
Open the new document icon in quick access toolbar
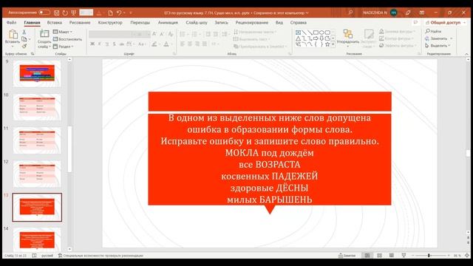110,13
